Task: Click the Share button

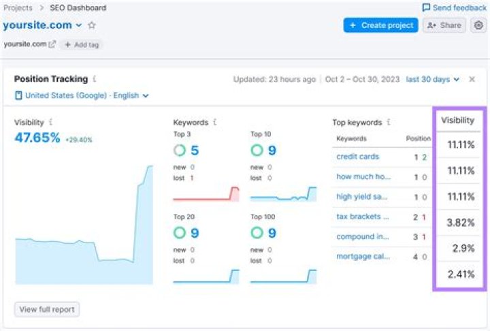Action: coord(444,25)
